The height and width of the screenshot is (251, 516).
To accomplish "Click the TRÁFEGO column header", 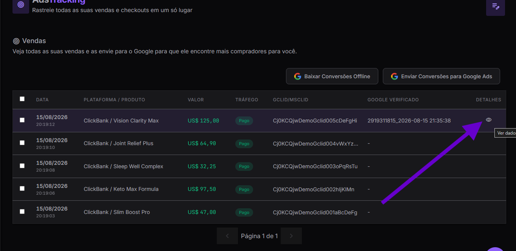I will [x=247, y=100].
